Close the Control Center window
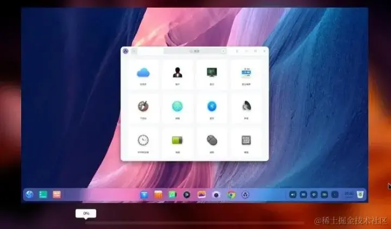Screen dimensions: 391x229 [x=264, y=51]
